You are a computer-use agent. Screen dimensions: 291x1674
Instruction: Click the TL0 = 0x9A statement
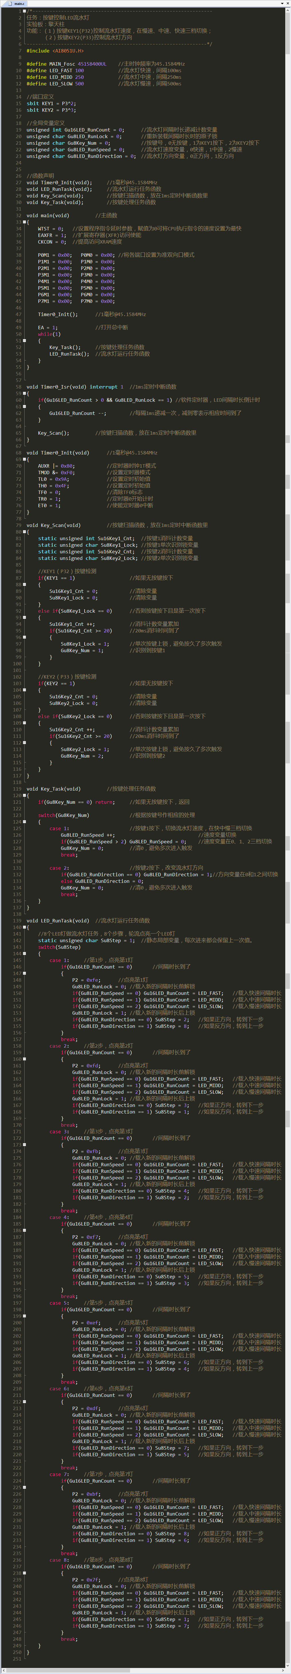click(53, 479)
